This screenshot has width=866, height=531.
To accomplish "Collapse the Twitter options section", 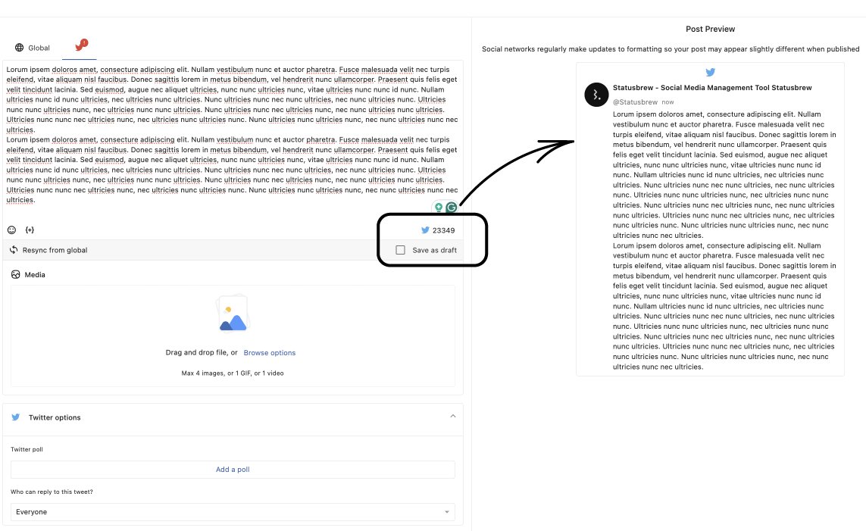I will pyautogui.click(x=453, y=416).
